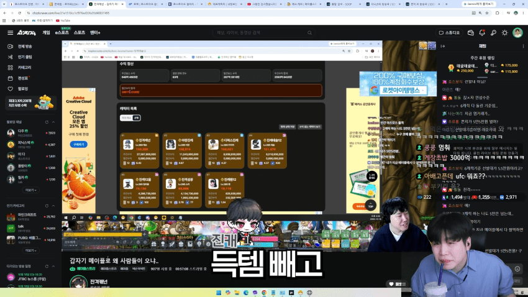The height and width of the screenshot is (297, 528).
Task: Click the key ticket icon in header
Action: click(x=493, y=33)
